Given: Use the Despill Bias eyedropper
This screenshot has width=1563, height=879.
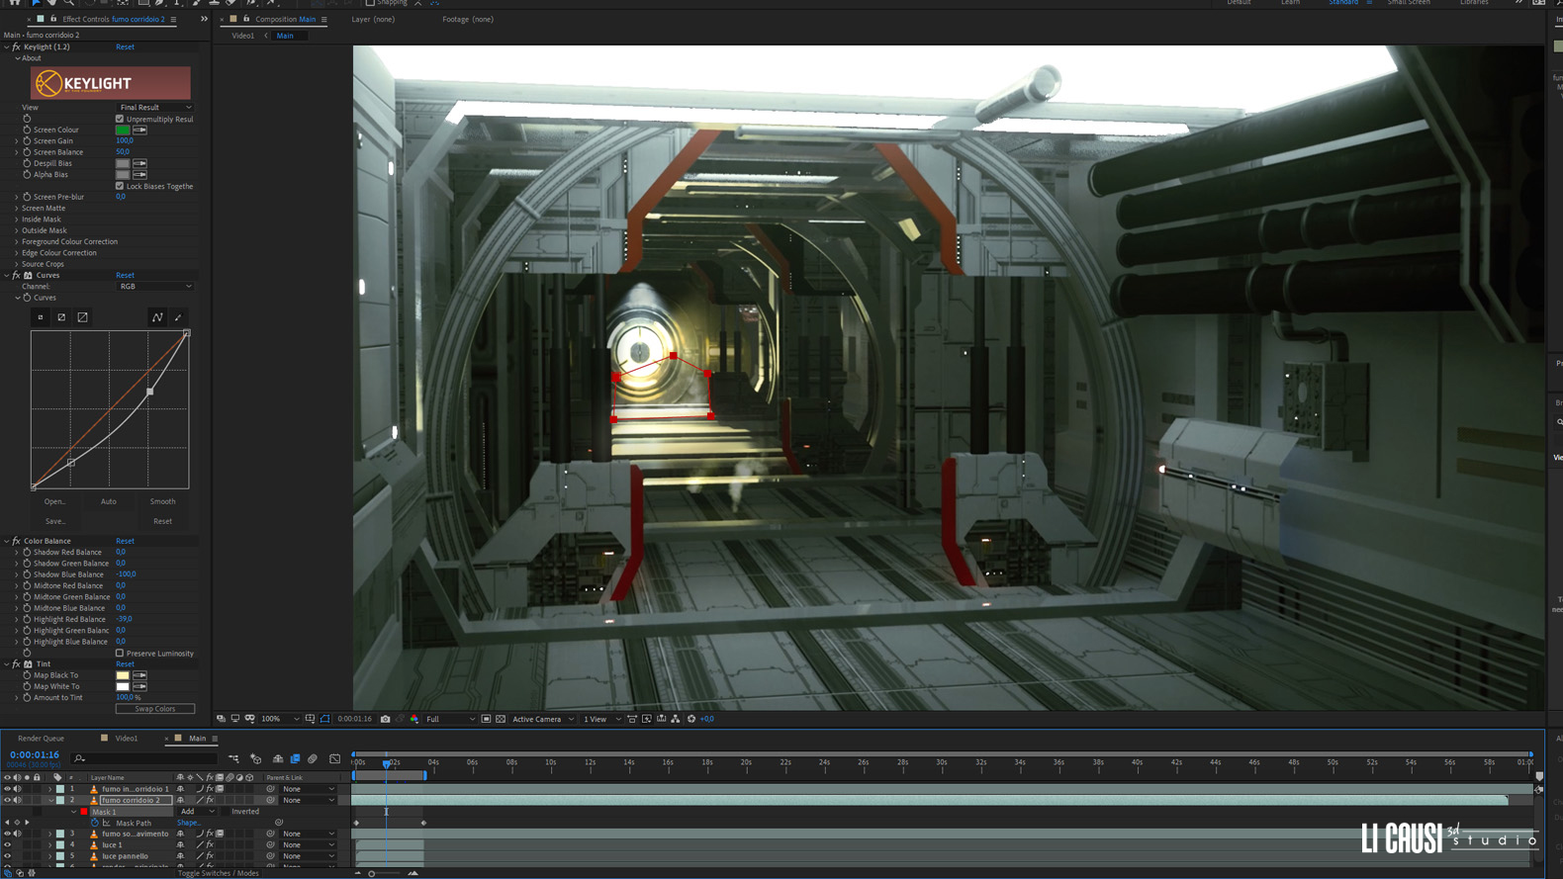Looking at the screenshot, I should [x=139, y=163].
